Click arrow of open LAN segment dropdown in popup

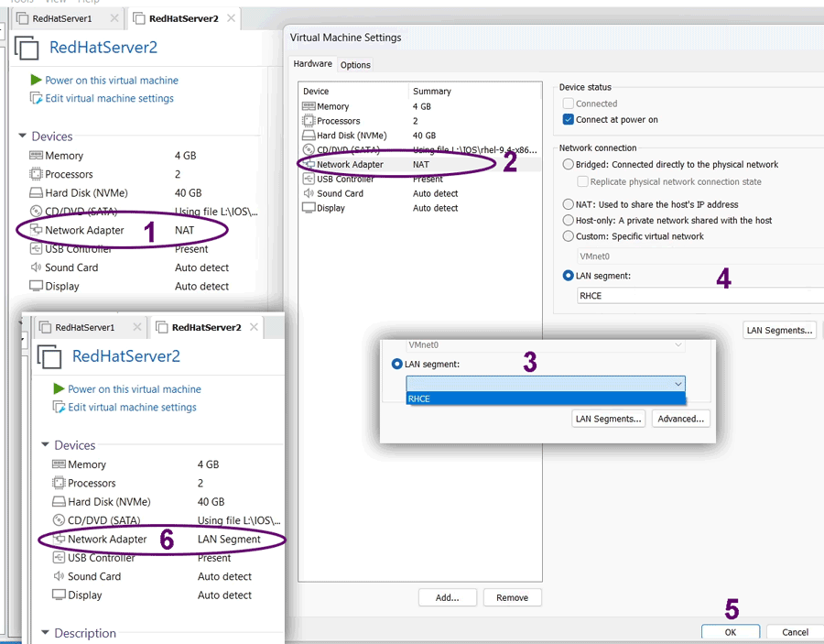[678, 384]
